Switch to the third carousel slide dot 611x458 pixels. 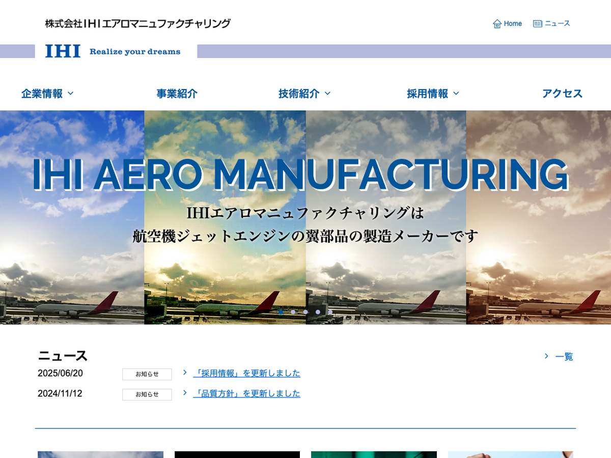(305, 312)
